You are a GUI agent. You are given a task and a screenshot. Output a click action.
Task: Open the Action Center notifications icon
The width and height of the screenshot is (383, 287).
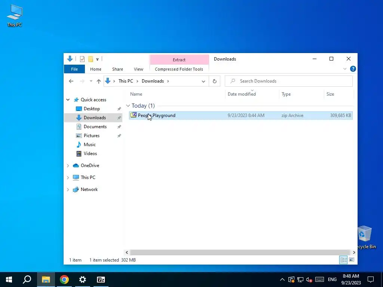(371, 280)
